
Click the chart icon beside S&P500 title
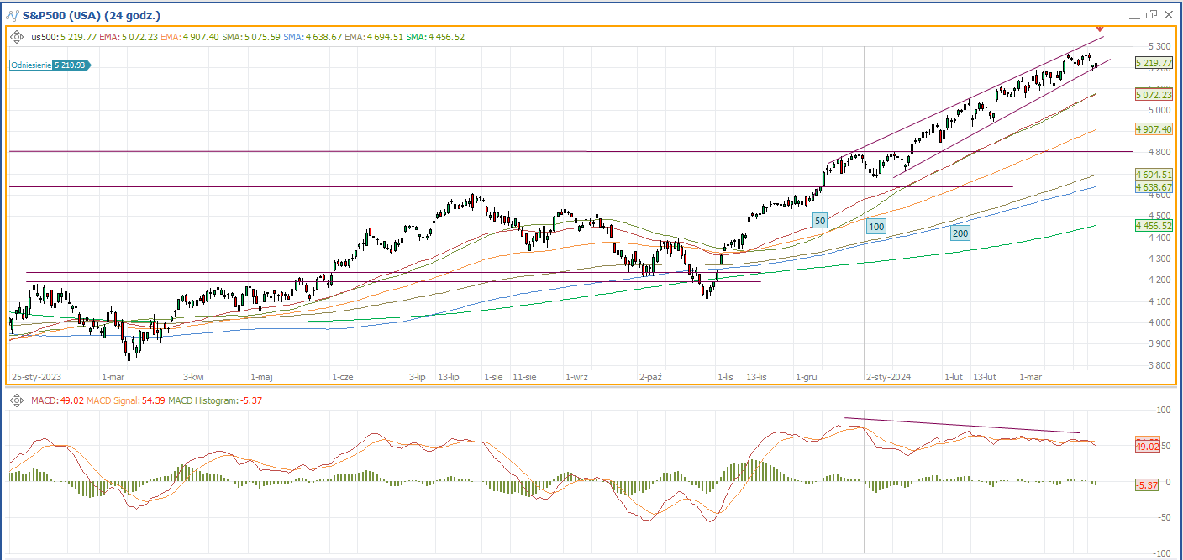click(13, 15)
